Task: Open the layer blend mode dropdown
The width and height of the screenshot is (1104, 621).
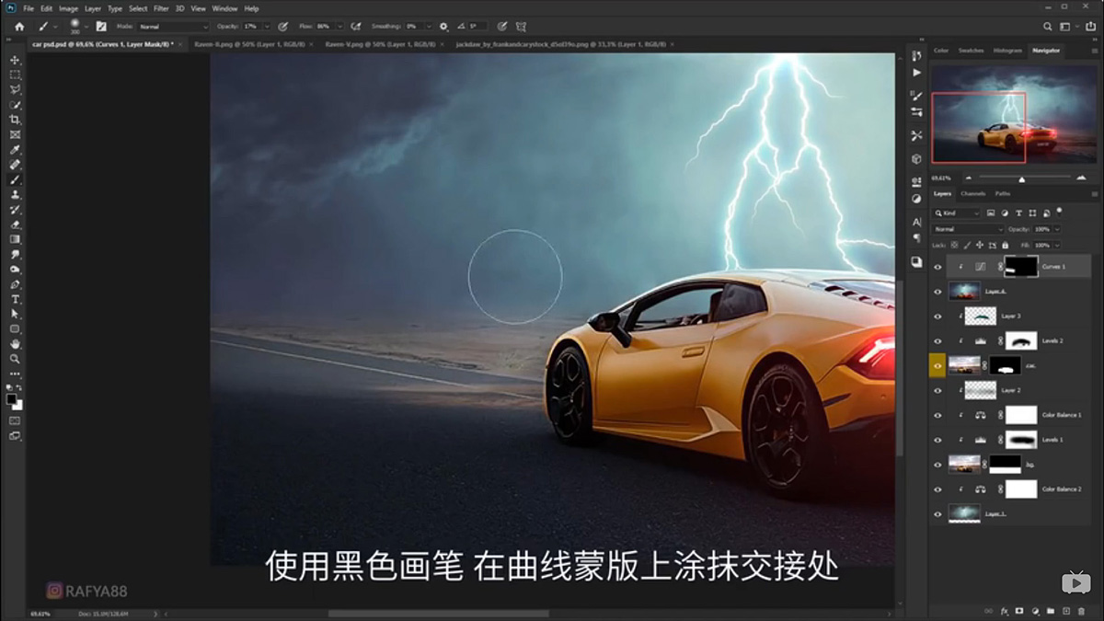Action: (x=966, y=229)
